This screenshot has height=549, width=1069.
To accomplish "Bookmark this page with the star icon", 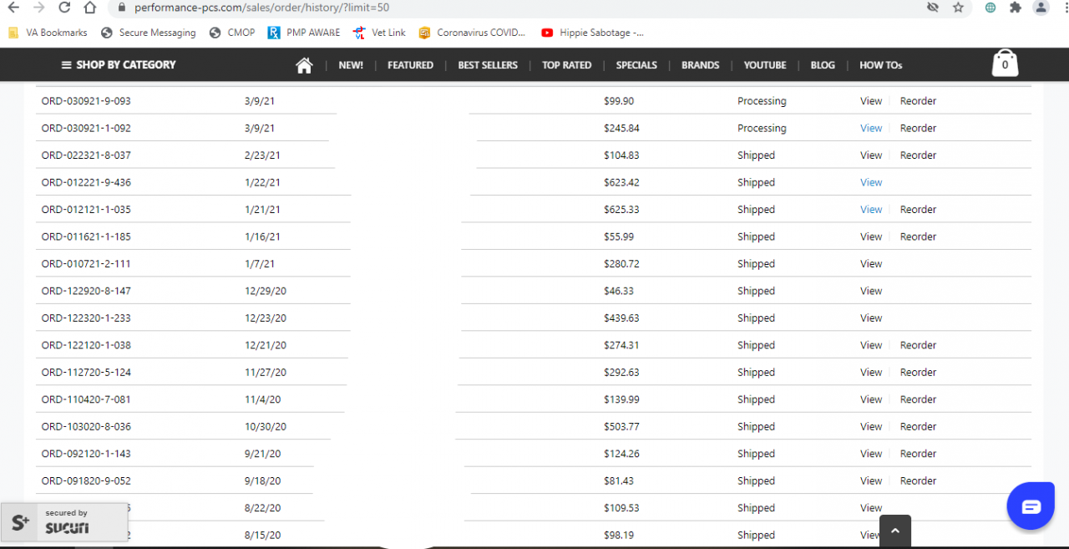I will tap(958, 8).
